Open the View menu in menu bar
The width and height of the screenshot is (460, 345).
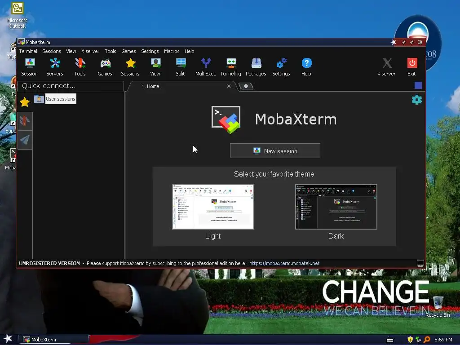[x=71, y=51]
